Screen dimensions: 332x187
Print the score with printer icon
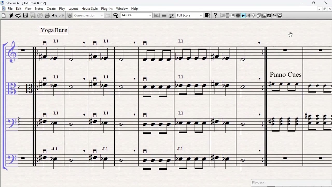pyautogui.click(x=47, y=16)
